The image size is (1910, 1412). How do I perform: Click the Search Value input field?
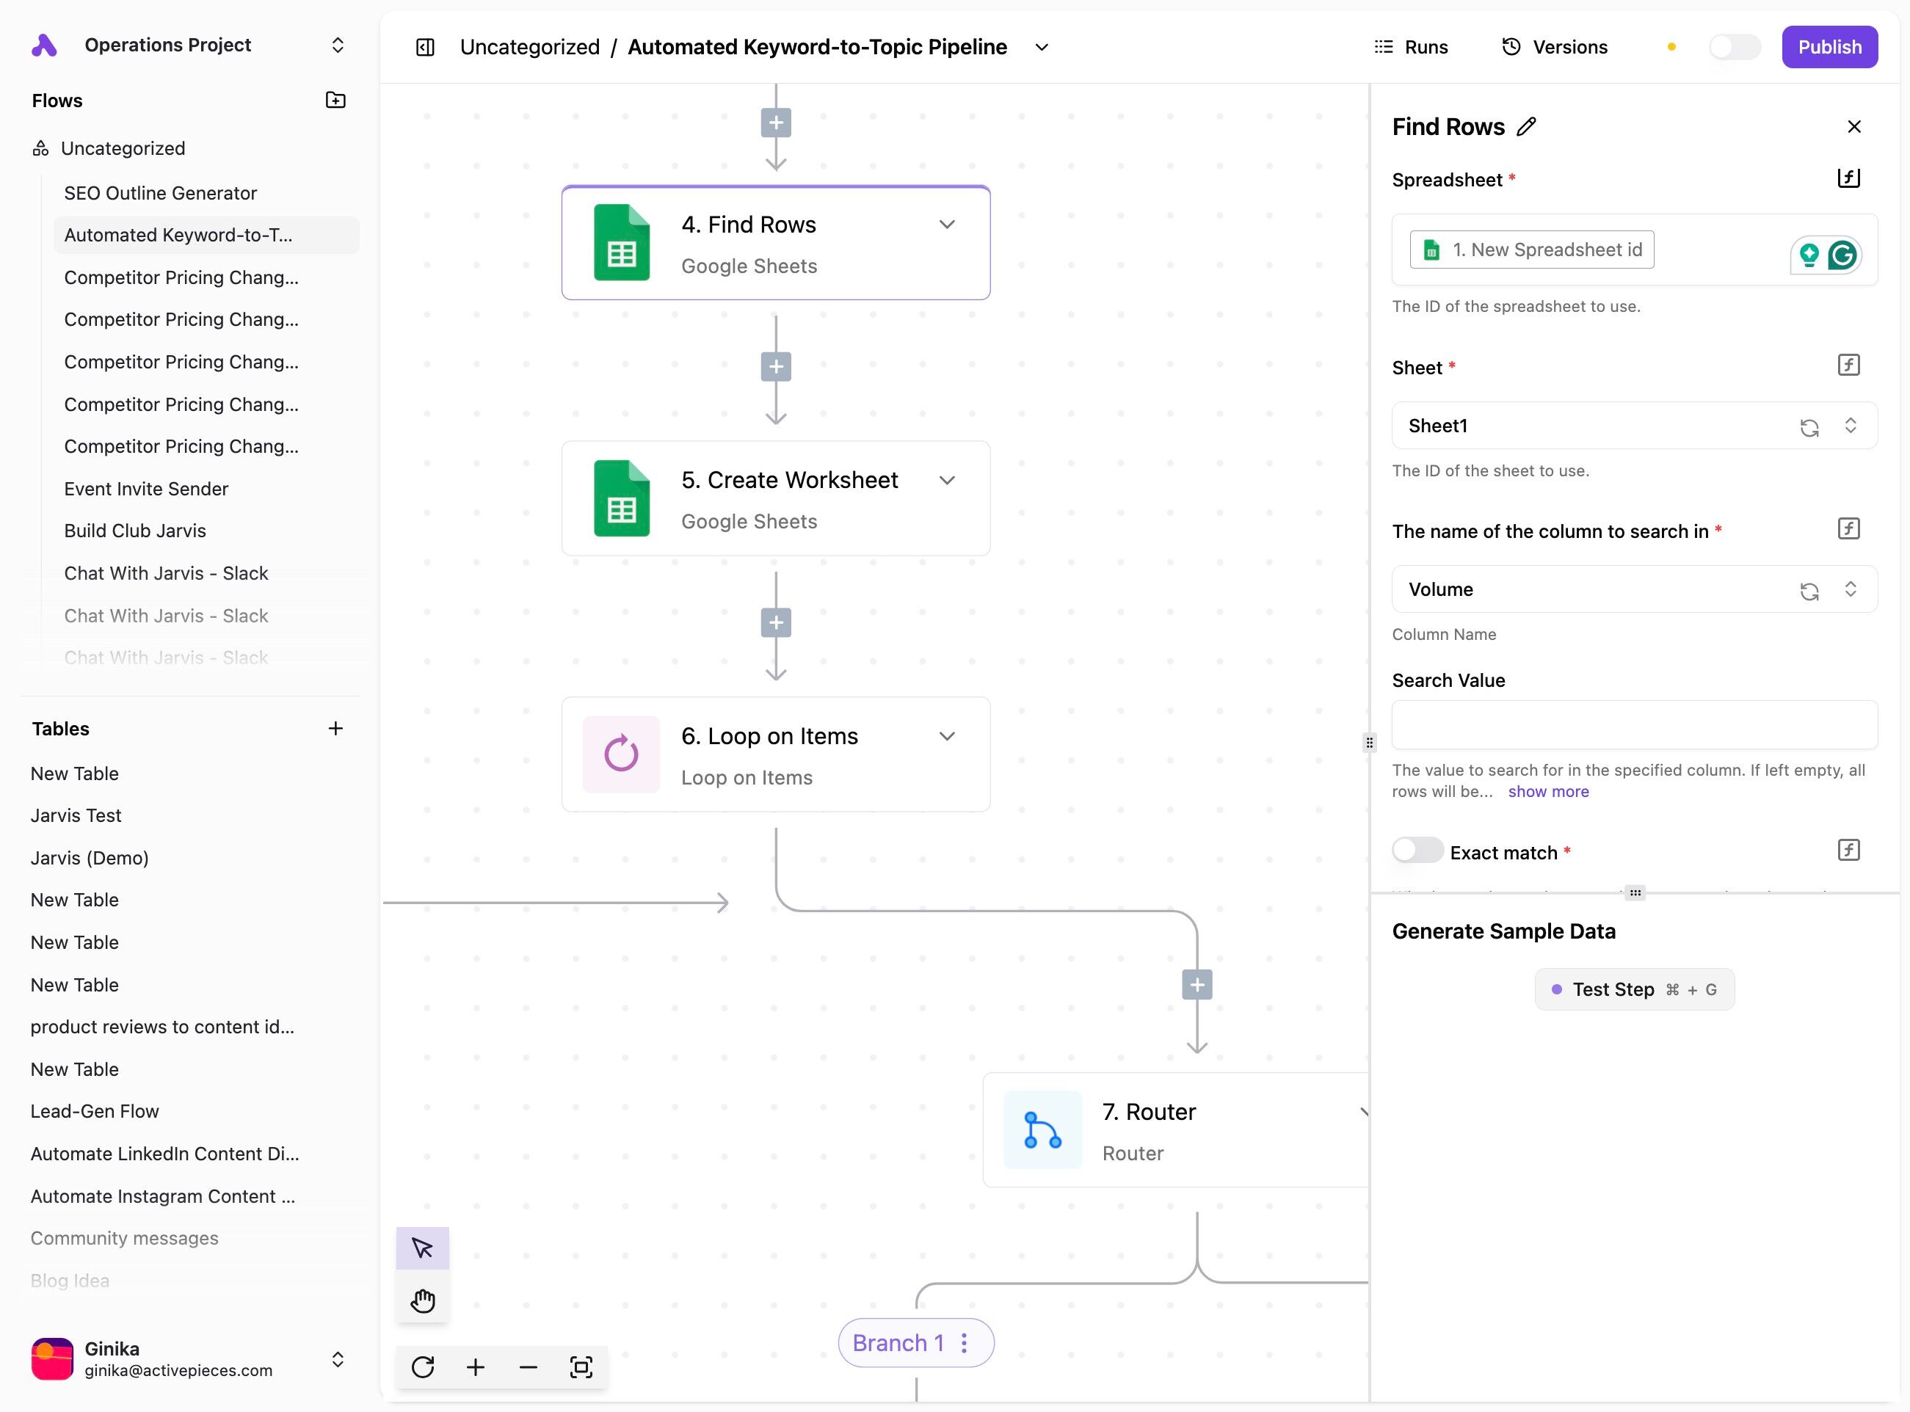coord(1634,725)
